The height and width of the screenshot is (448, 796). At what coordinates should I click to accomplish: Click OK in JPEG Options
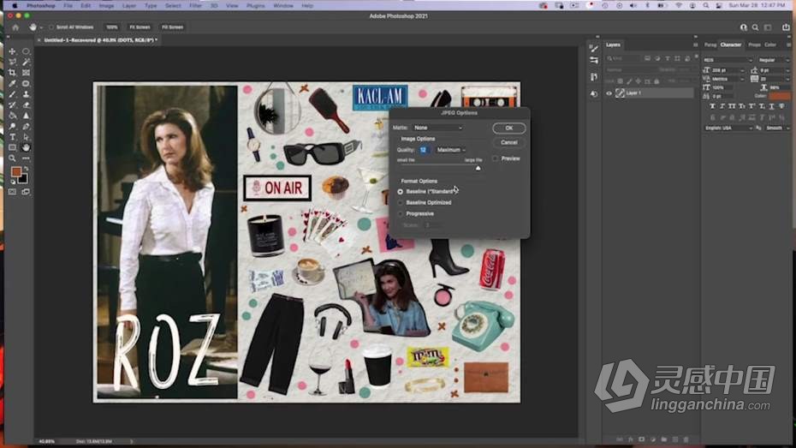tap(508, 128)
